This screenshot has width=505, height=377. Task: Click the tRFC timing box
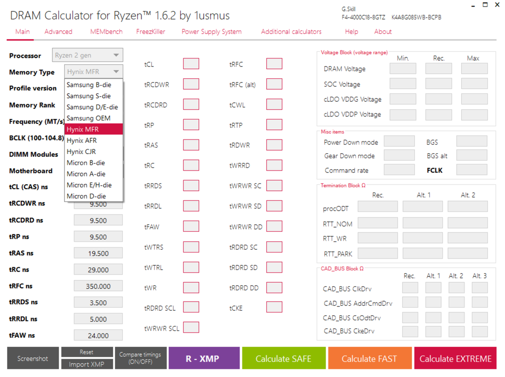[274, 64]
